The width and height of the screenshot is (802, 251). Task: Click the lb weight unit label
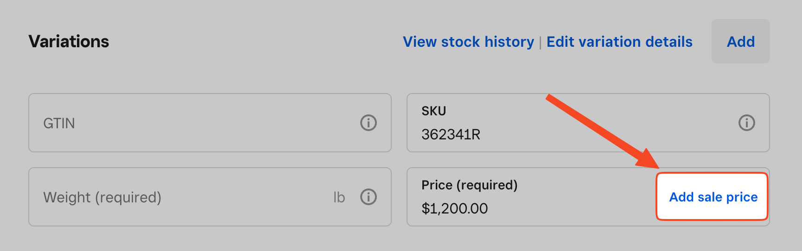coord(339,197)
